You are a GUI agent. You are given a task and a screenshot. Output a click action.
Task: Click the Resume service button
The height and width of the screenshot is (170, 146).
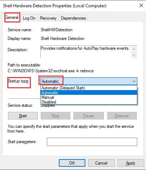122,116
